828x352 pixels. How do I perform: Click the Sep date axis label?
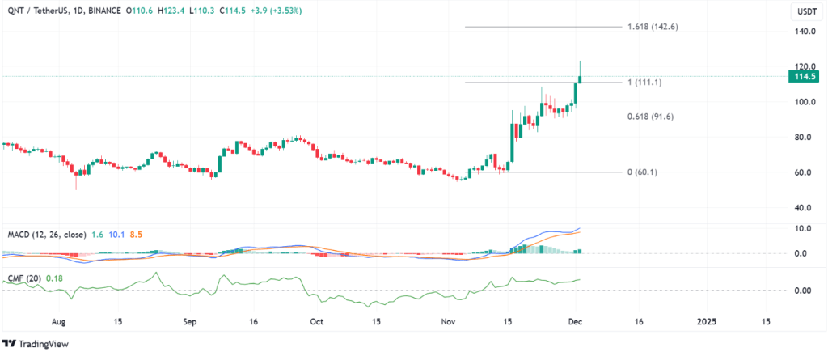pos(190,321)
